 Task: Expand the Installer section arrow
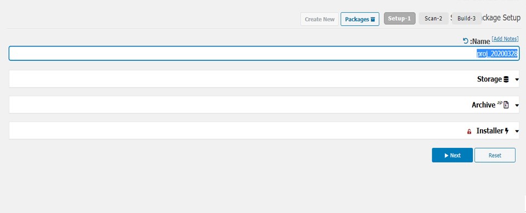tap(517, 131)
